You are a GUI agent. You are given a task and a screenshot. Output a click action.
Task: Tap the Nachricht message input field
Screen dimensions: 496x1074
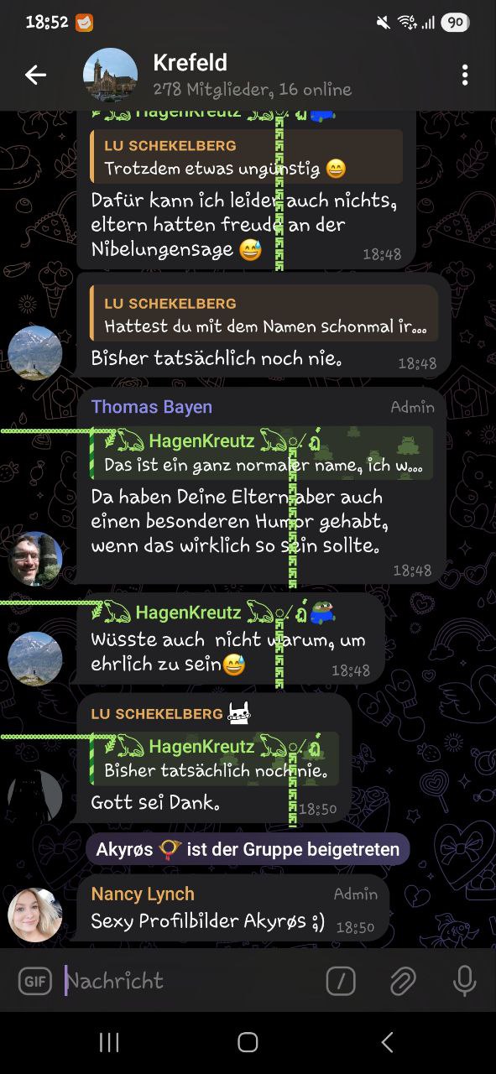(x=193, y=981)
